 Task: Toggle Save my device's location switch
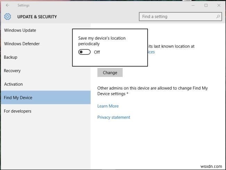(x=84, y=52)
